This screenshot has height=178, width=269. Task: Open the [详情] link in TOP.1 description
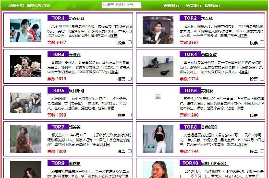114,36
